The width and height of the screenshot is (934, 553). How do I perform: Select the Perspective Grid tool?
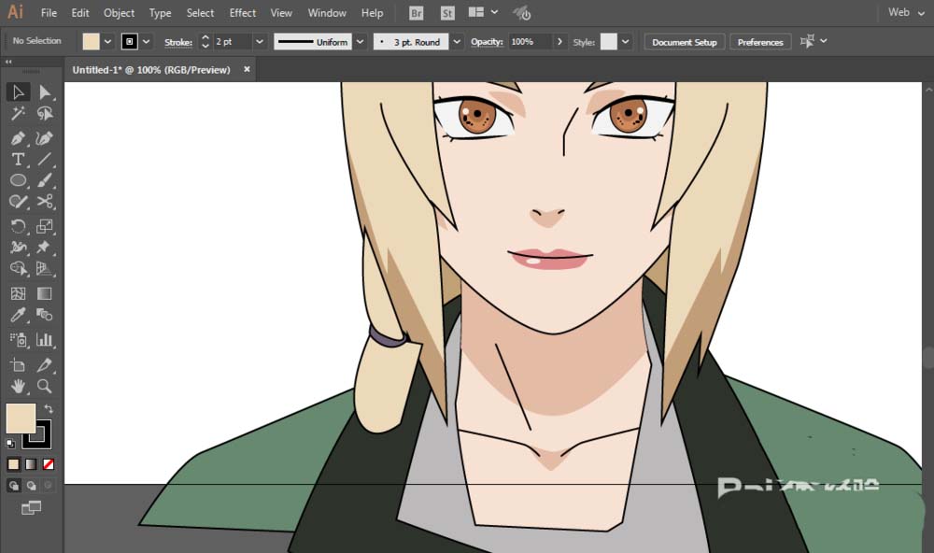(45, 268)
